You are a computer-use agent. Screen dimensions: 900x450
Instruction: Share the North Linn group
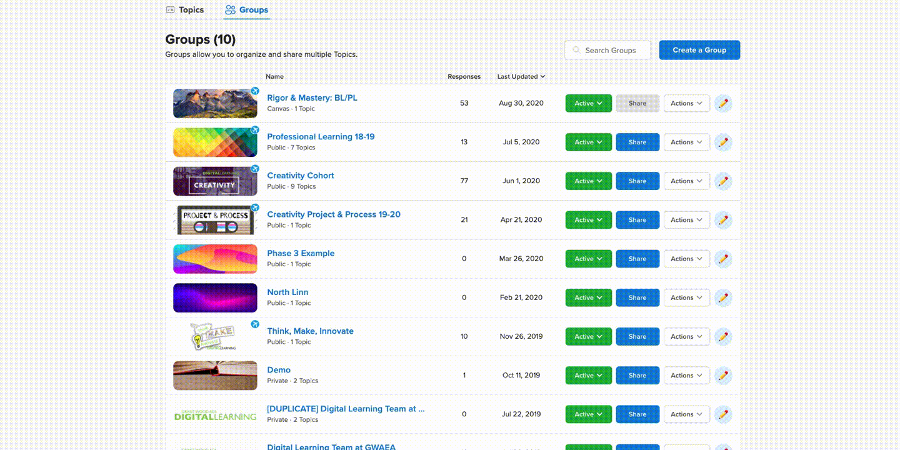pos(637,297)
